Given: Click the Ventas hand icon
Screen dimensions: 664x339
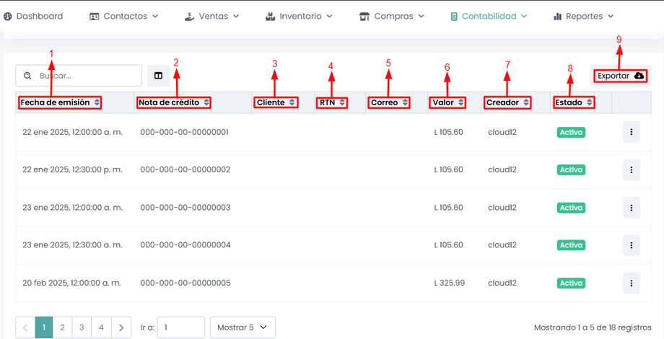Looking at the screenshot, I should [x=190, y=17].
